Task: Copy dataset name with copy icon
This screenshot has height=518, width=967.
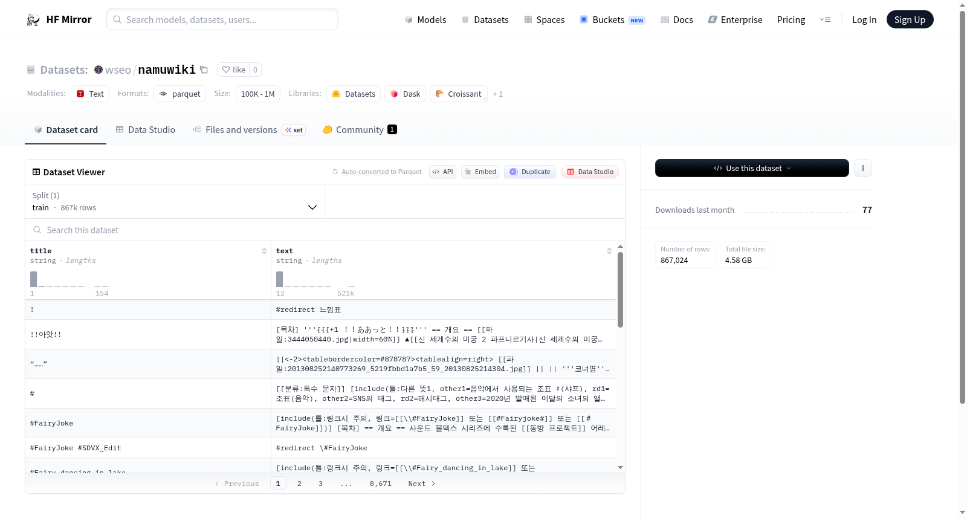Action: [x=204, y=70]
